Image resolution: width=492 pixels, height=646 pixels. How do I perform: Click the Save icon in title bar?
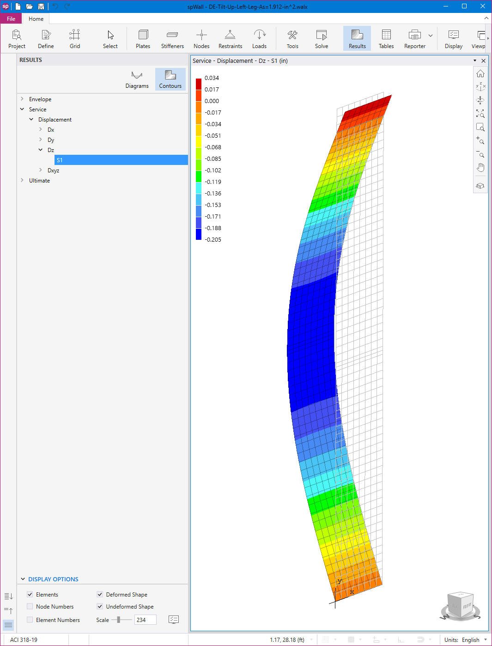41,6
